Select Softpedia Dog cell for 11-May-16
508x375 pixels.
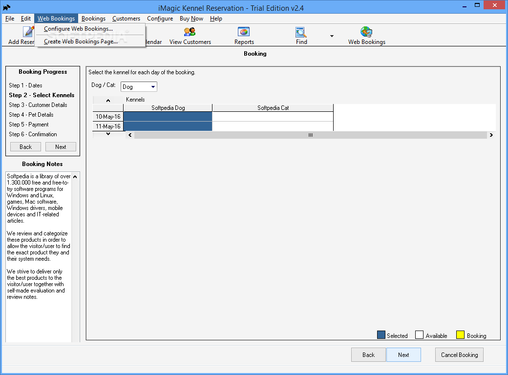[168, 126]
